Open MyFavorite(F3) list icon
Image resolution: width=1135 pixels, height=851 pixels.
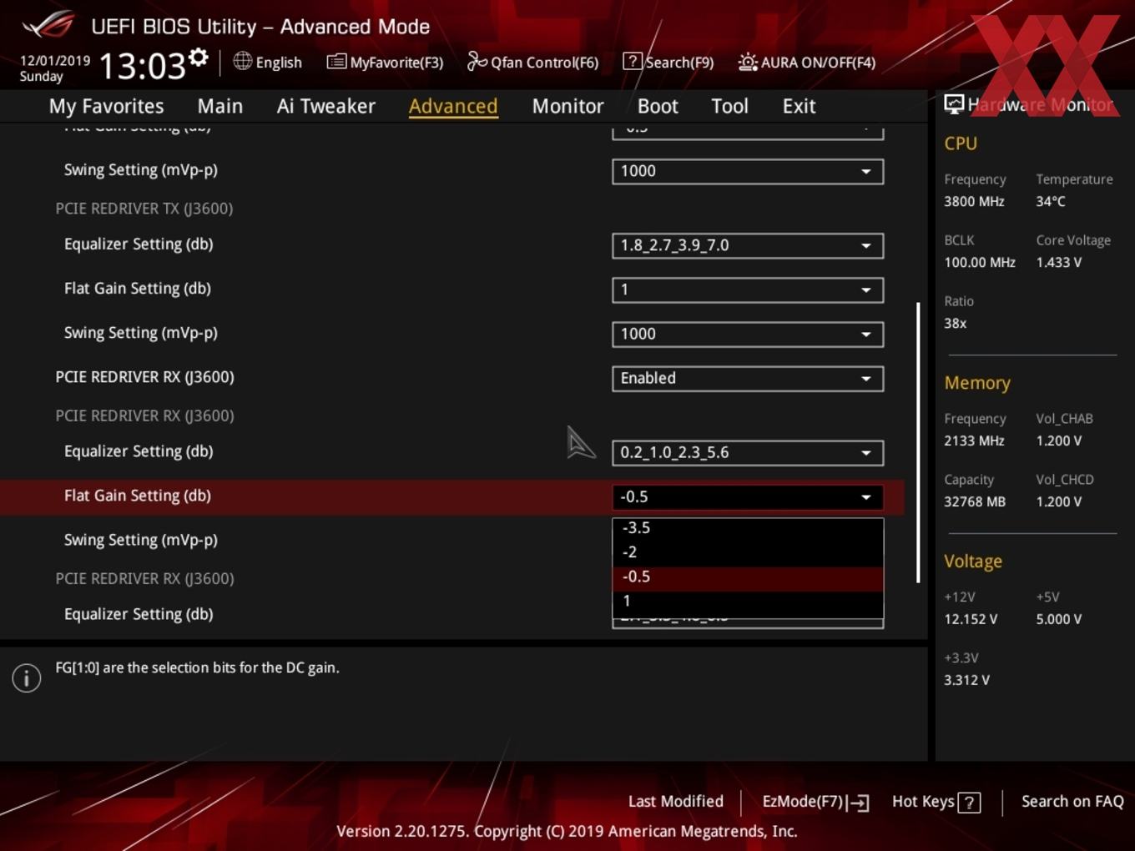click(x=336, y=62)
